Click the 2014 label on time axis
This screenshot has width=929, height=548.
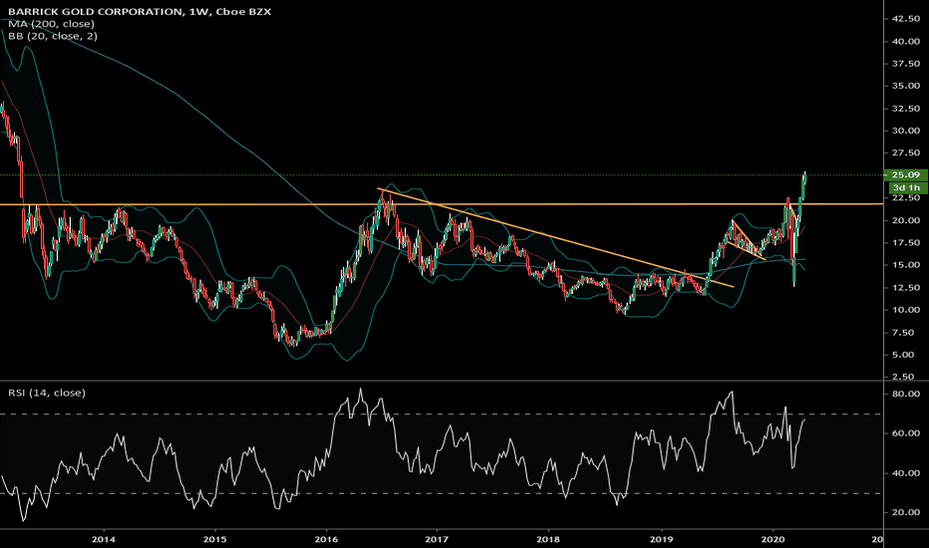tap(103, 539)
